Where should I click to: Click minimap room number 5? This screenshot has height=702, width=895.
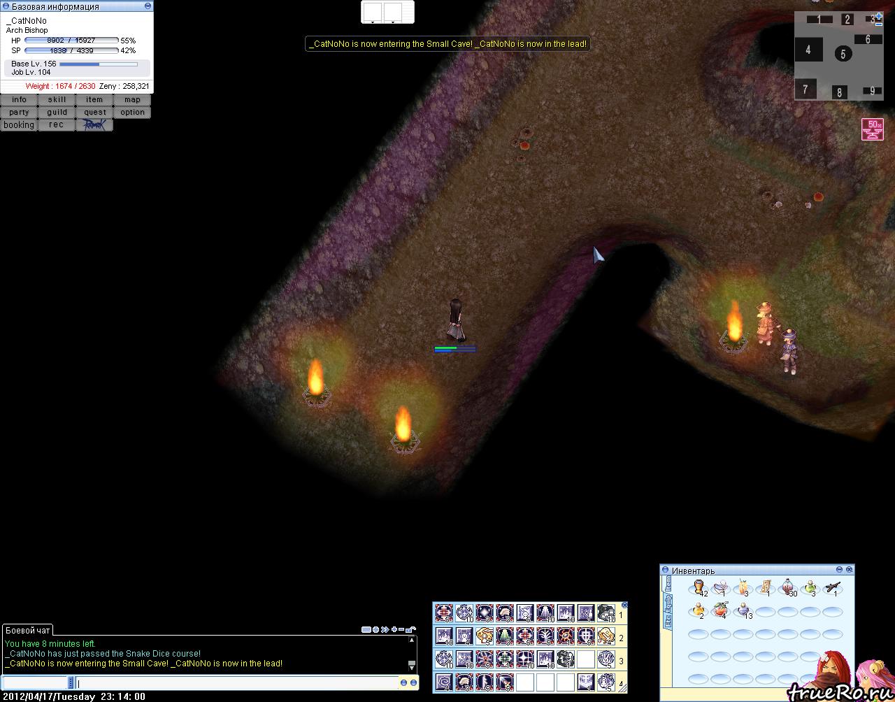tap(843, 54)
